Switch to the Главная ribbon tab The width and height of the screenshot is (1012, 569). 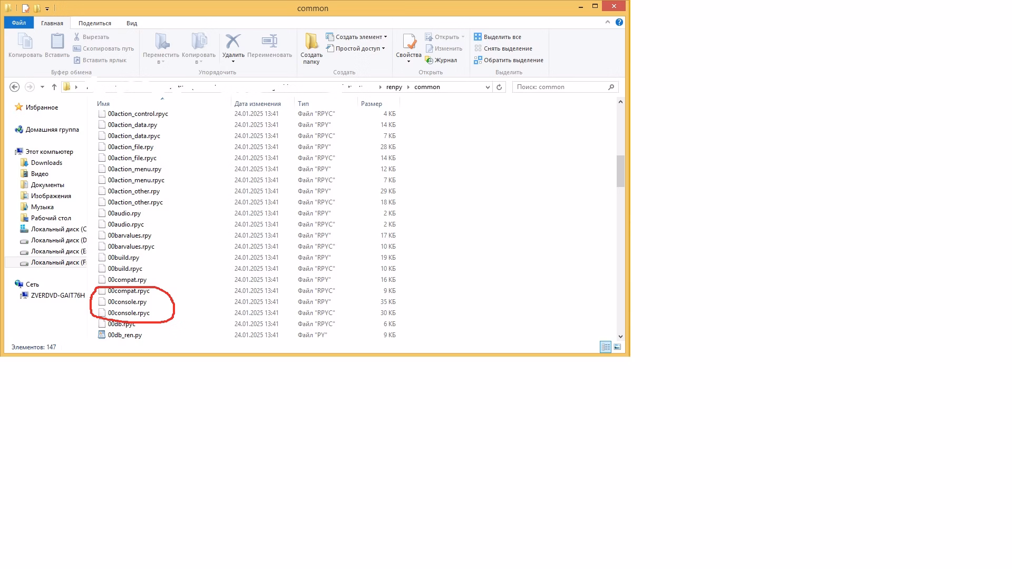(52, 23)
